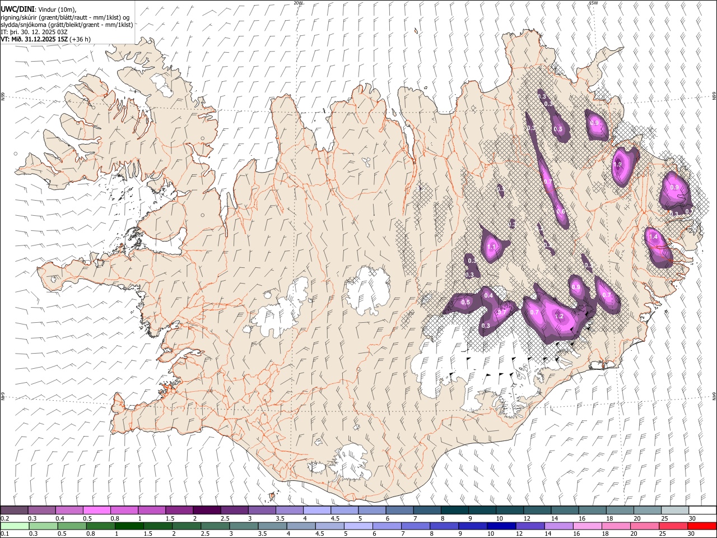The image size is (717, 538).
Task: Click the bottom-row green swatch labeled 0.5
Action: point(72,526)
